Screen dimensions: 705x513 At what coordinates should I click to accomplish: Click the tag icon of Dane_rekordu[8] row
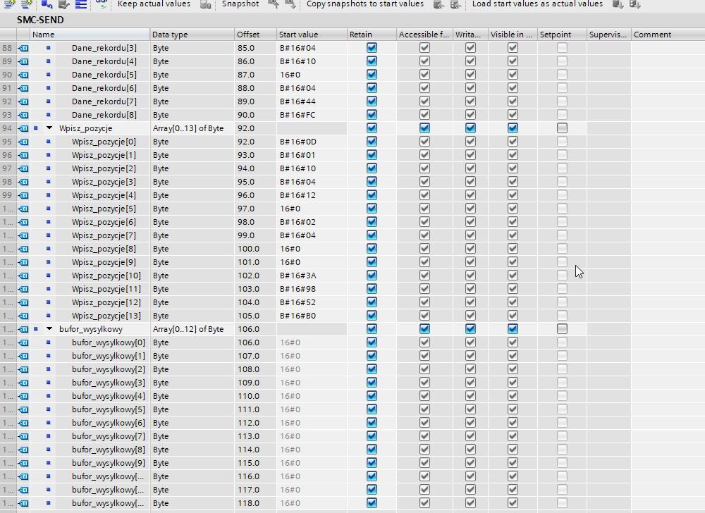(x=23, y=115)
